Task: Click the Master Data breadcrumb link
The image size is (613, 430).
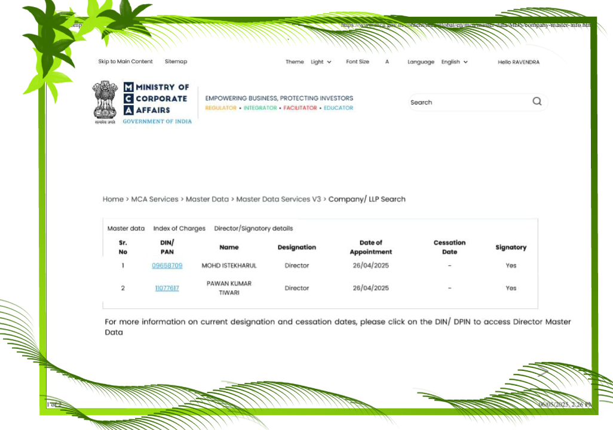Action: [207, 199]
